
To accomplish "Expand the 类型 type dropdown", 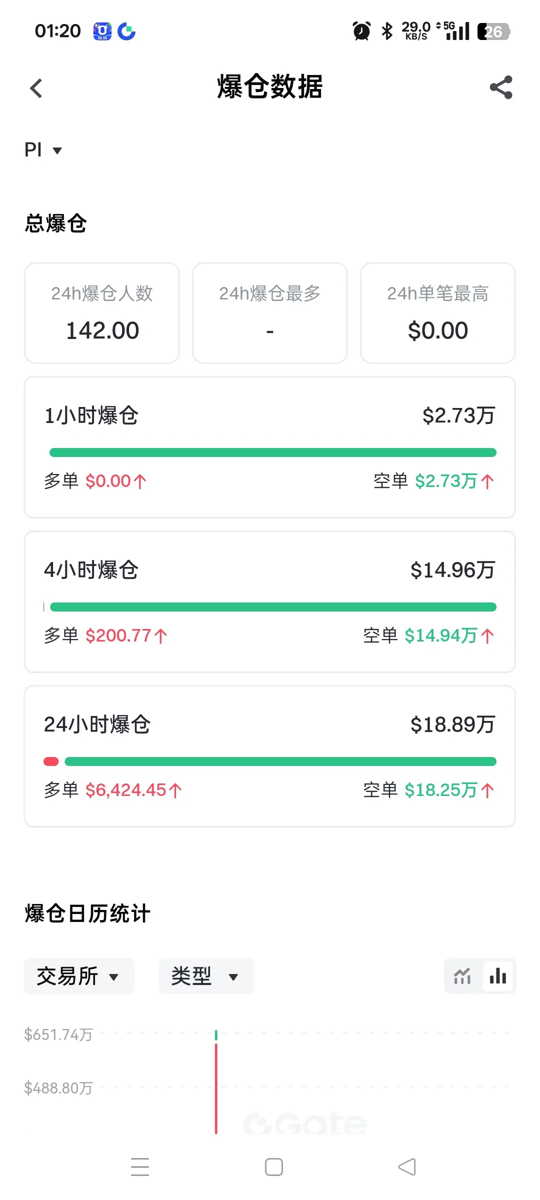I will coord(206,976).
